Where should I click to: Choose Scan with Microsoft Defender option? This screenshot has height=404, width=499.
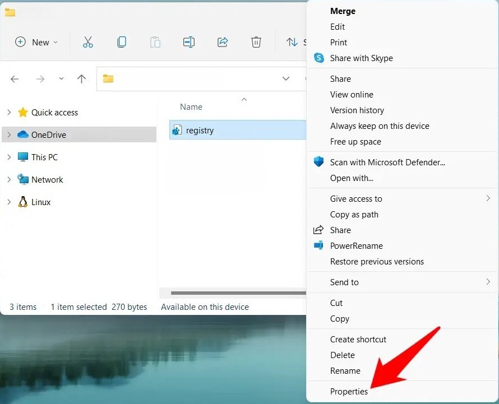pyautogui.click(x=387, y=162)
